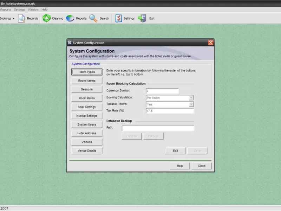281x211 pixels.
Task: Click the Exit door icon
Action: click(142, 18)
